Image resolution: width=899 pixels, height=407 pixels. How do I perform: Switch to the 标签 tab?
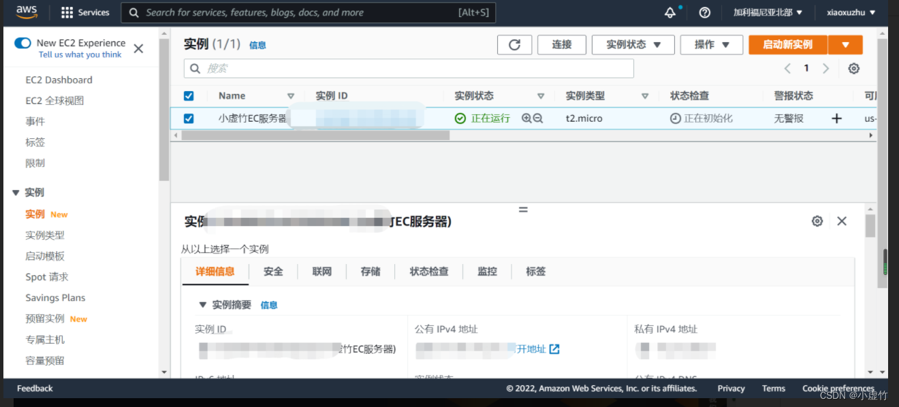point(536,272)
